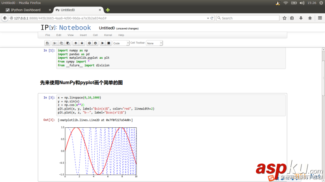The image size is (325, 182).
Task: Save the notebook with the floppy icon
Action: point(47,43)
